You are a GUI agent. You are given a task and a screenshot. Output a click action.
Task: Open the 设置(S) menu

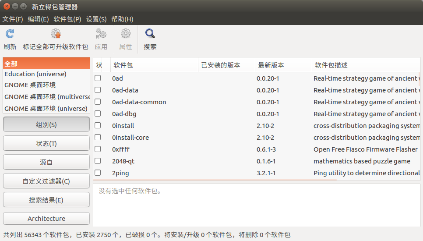(96, 19)
